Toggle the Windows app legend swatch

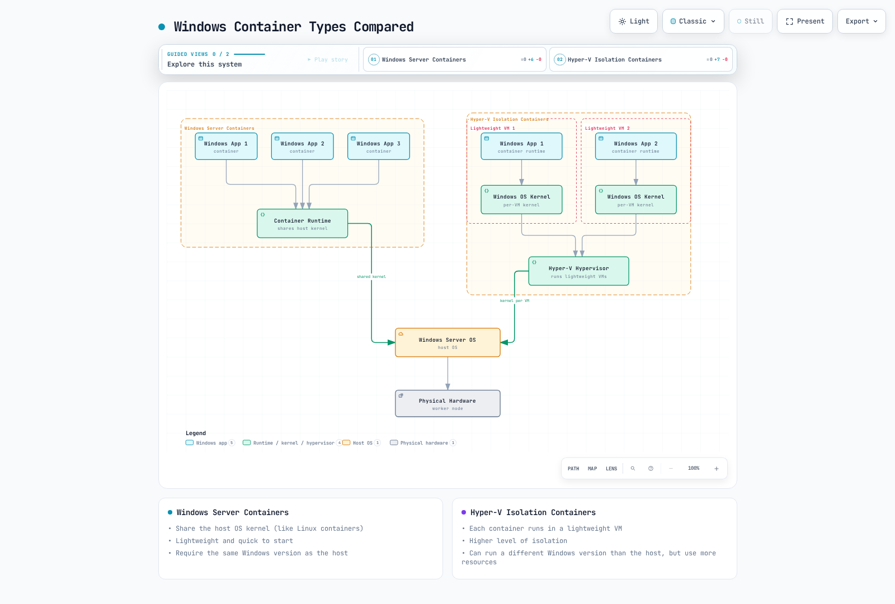click(x=190, y=442)
